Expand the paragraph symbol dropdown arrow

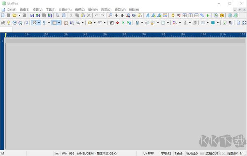click(49, 23)
